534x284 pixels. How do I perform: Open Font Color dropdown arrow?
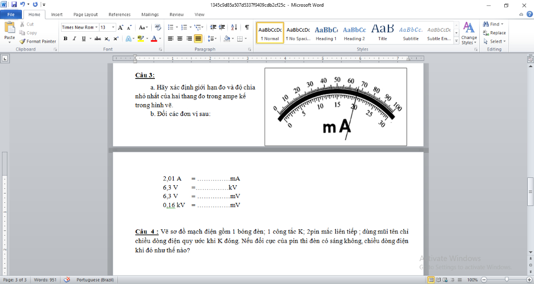pyautogui.click(x=160, y=38)
